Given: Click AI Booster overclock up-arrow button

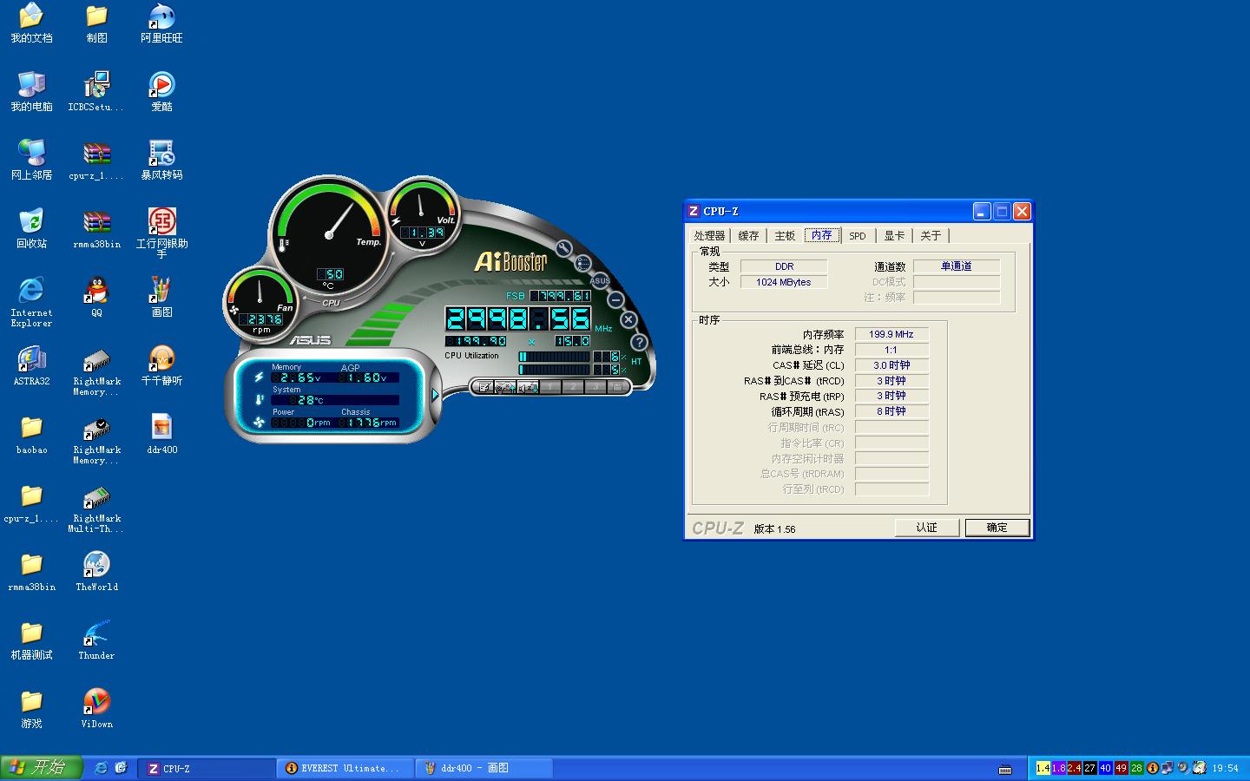Looking at the screenshot, I should coord(505,387).
